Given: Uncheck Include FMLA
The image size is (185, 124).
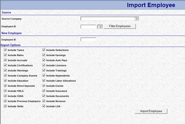Looking at the screenshot, I should click(x=5, y=91).
